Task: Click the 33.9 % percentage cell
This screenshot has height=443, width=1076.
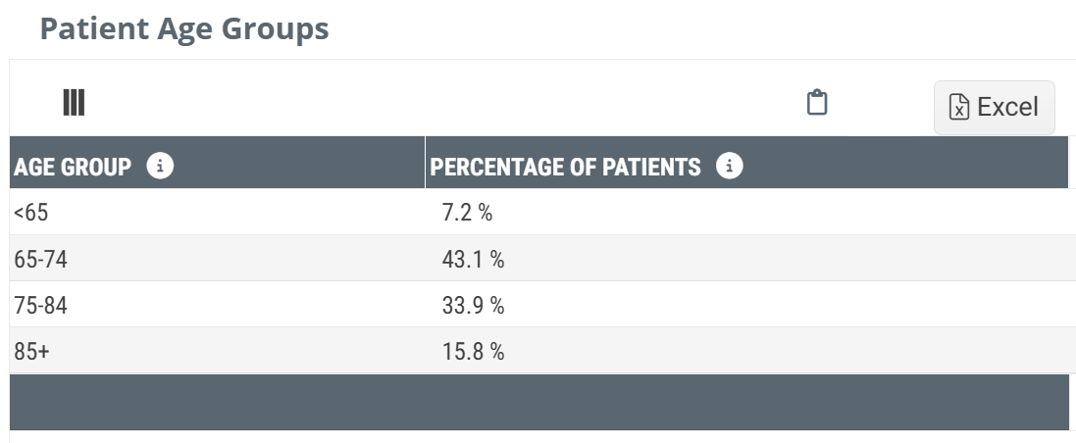Action: pos(473,305)
